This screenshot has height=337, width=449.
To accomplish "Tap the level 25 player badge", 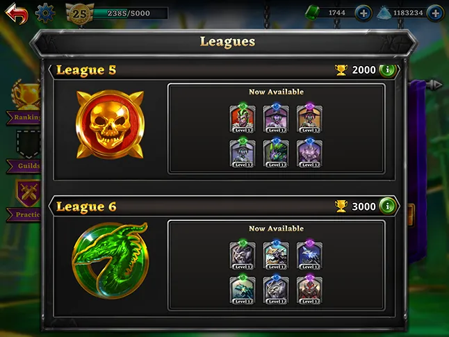I will tap(80, 13).
